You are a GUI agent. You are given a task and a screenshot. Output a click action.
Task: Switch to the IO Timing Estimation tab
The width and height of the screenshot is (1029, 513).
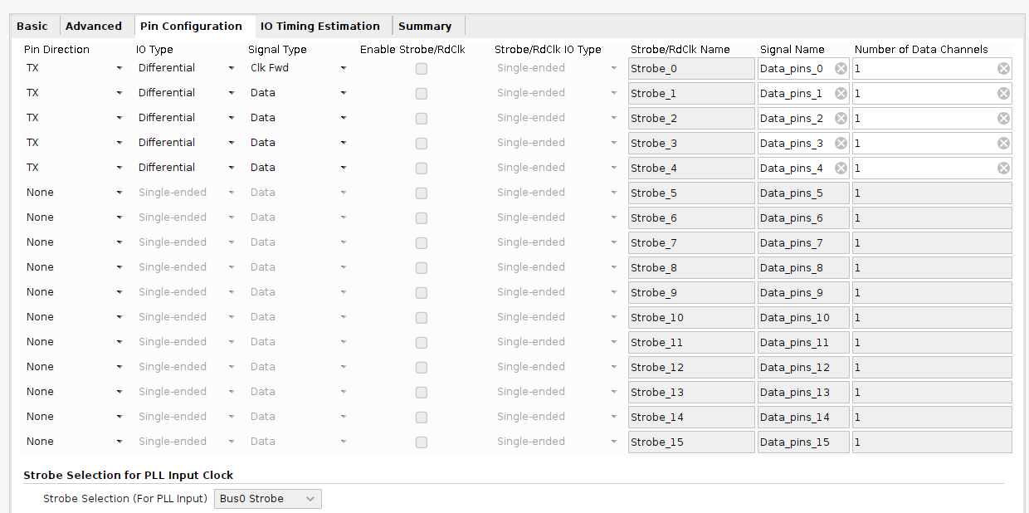coord(319,26)
